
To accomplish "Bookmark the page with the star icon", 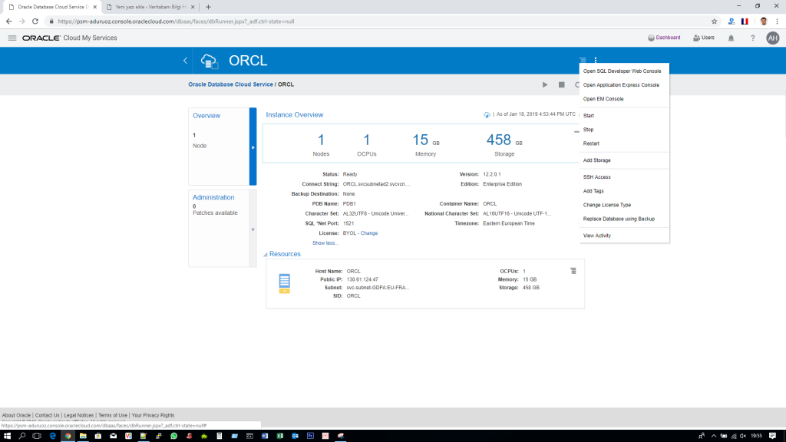I will [x=715, y=21].
